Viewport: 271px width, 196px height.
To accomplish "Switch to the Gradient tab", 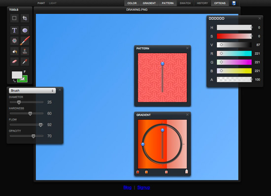I will [149, 3].
